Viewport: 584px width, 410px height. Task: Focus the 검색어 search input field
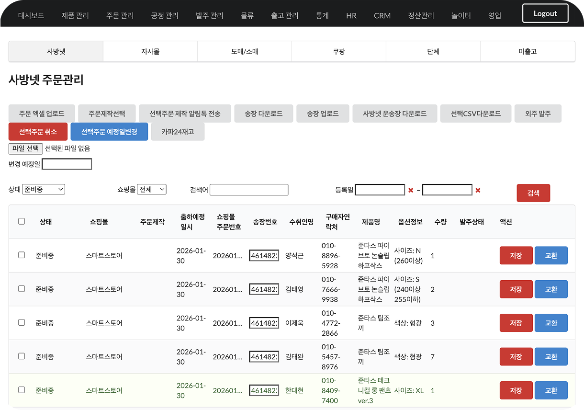[249, 190]
